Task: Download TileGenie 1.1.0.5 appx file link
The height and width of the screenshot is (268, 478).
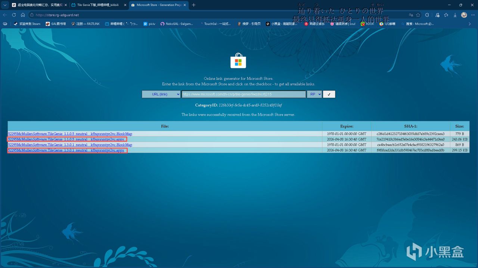Action: [66, 139]
